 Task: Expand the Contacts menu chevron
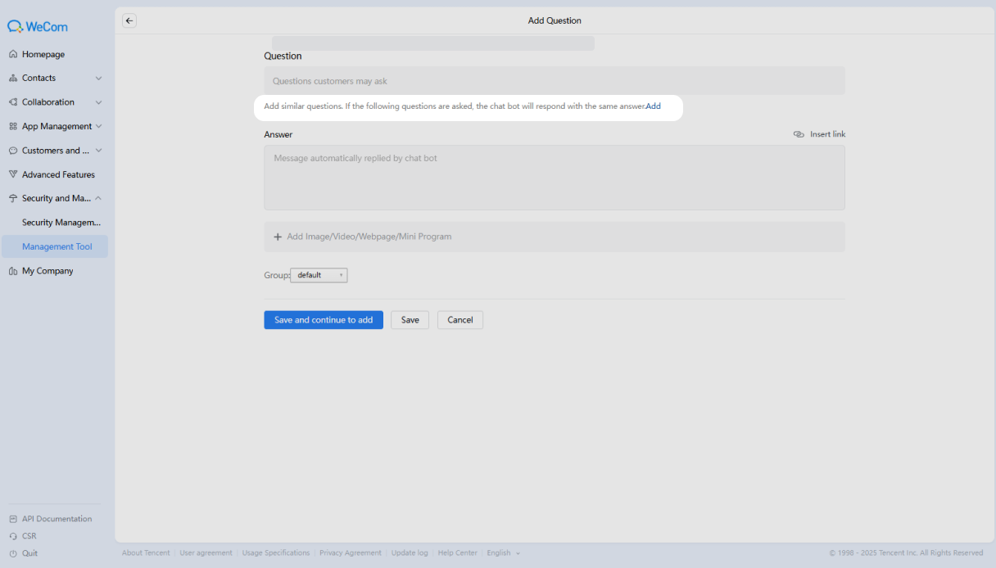[99, 79]
